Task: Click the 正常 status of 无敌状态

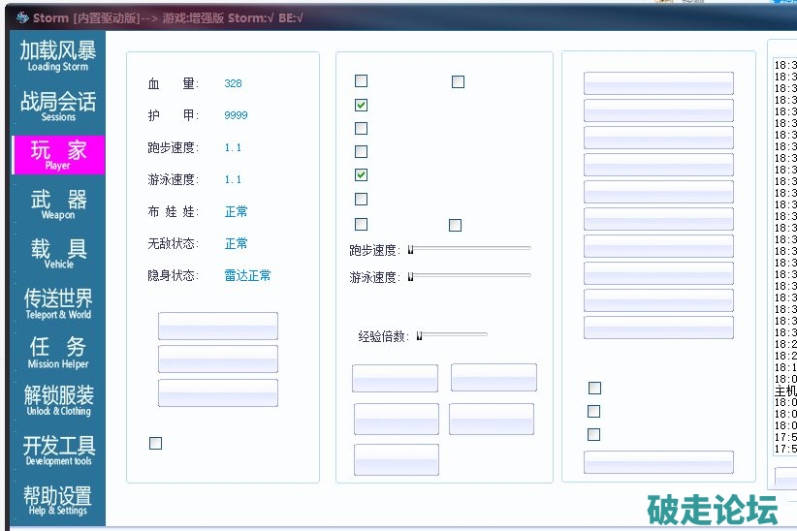Action: coord(236,243)
